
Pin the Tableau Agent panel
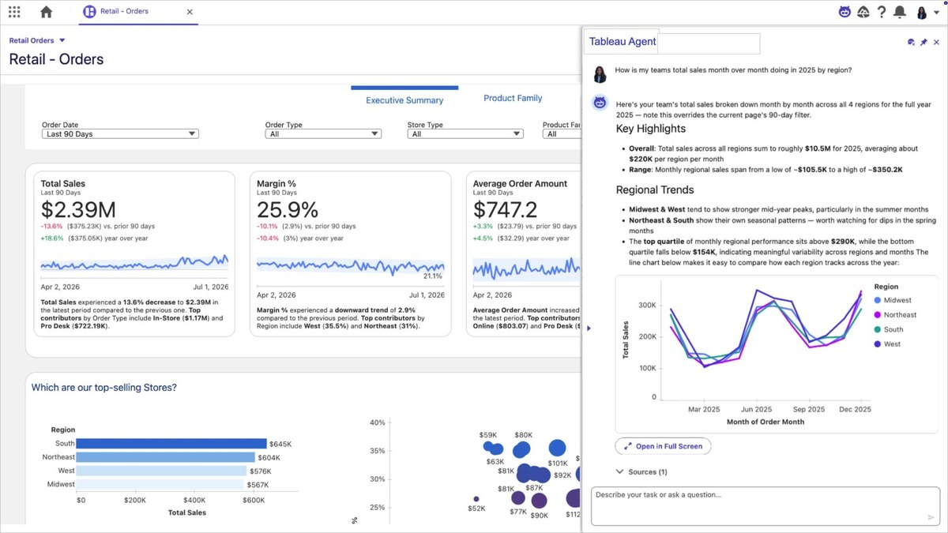click(924, 43)
